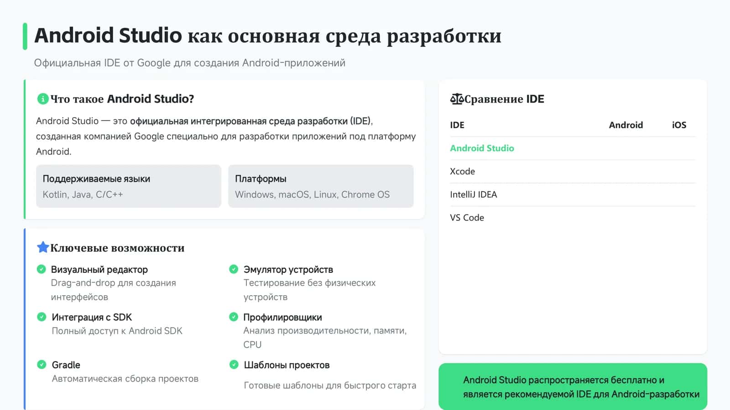Viewport: 730px width, 410px height.
Task: Click the text 'Тестирование без физических устройств'
Action: pyautogui.click(x=310, y=290)
